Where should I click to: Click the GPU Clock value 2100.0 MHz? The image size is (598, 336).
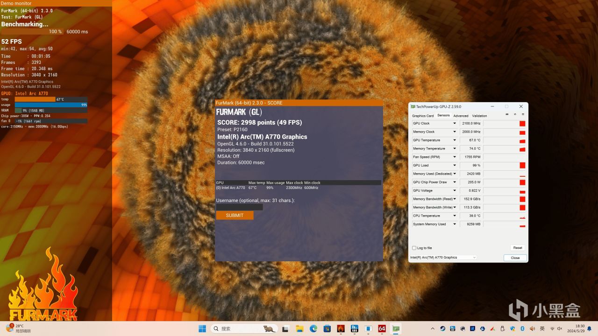point(471,124)
